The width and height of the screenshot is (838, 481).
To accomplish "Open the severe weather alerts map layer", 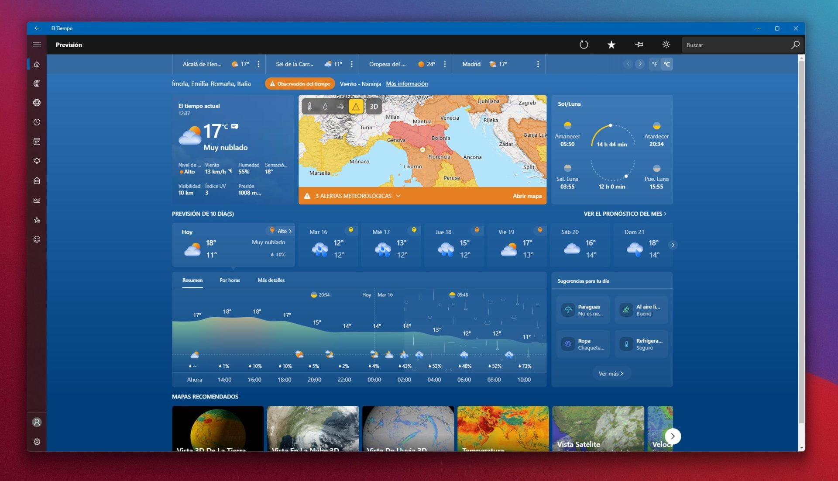I will (356, 106).
